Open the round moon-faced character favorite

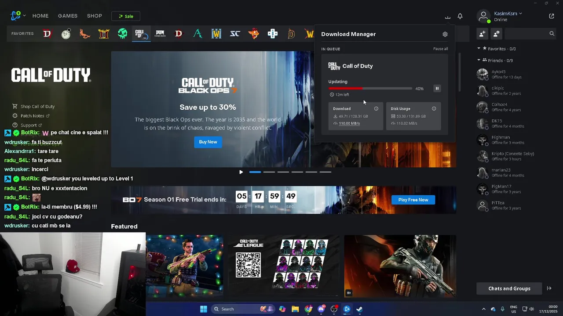click(66, 34)
